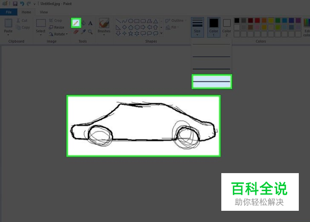Choose the Right triangle shape
310x222 pixels.
pos(118,27)
